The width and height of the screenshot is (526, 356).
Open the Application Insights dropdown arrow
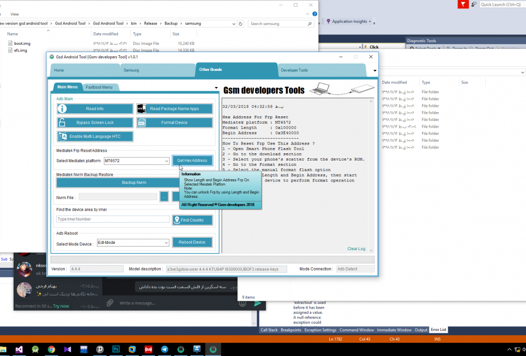pos(370,21)
